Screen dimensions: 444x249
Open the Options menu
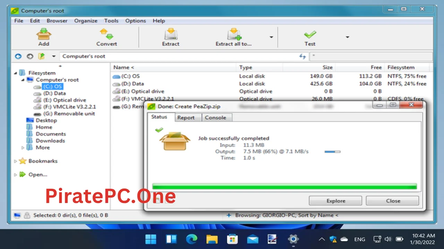pyautogui.click(x=136, y=21)
